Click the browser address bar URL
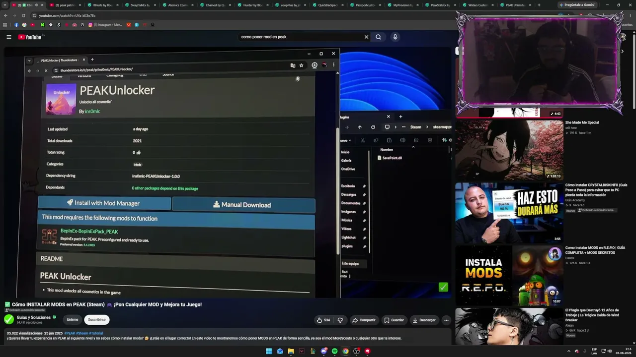636x357 pixels. tap(67, 15)
